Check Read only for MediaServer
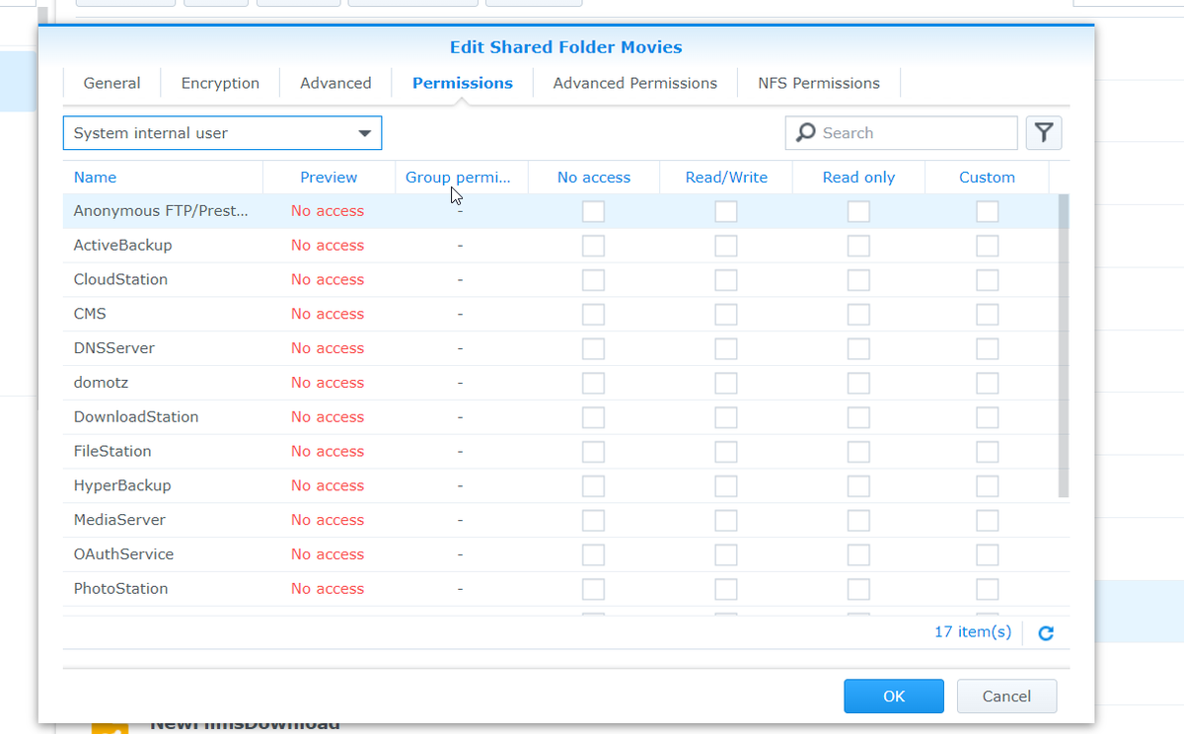The width and height of the screenshot is (1184, 734). coord(858,521)
